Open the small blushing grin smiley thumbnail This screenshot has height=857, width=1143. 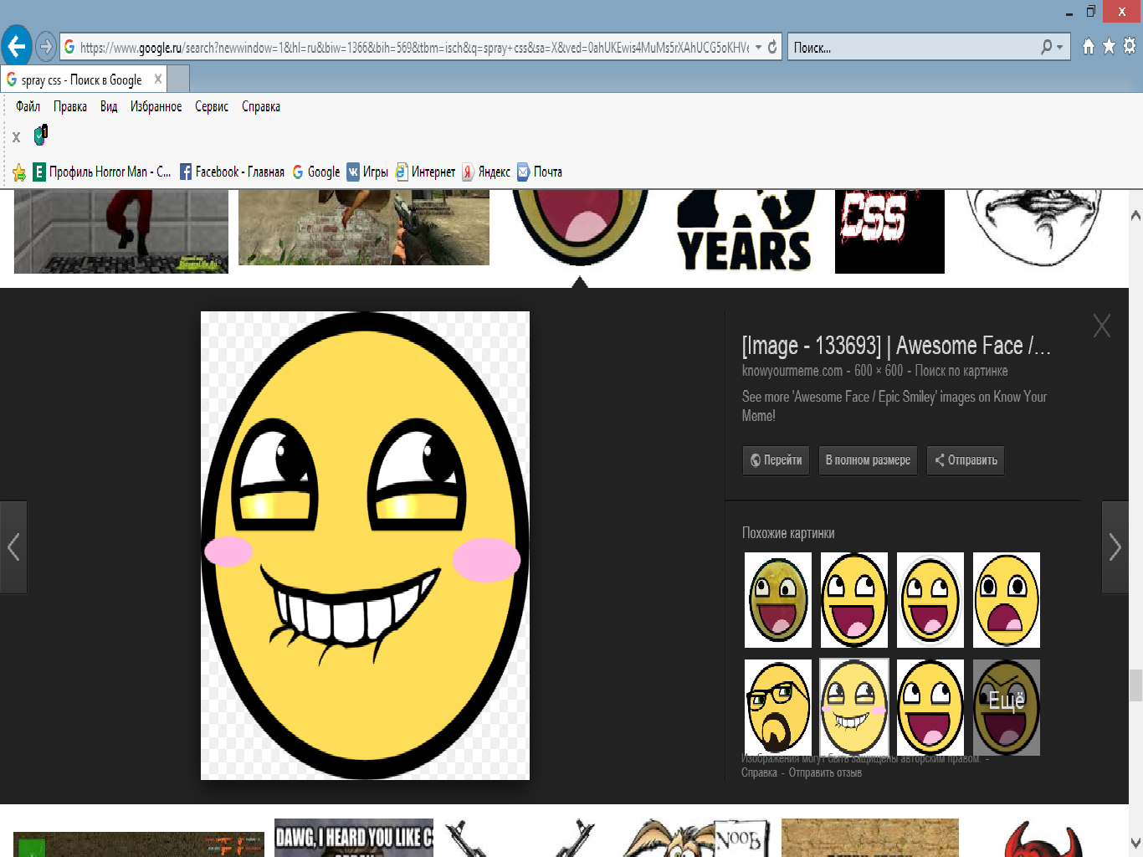854,707
